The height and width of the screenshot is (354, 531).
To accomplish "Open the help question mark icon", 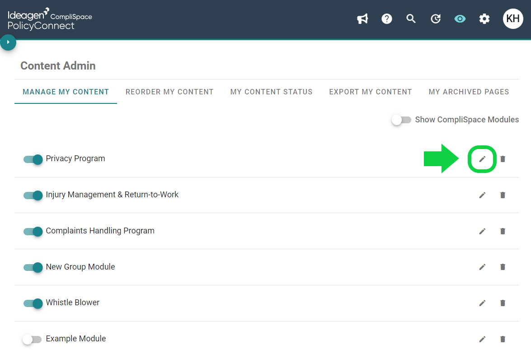I will coord(387,19).
